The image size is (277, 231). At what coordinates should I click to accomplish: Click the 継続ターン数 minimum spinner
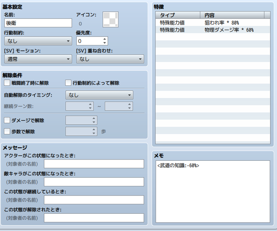click(x=79, y=106)
